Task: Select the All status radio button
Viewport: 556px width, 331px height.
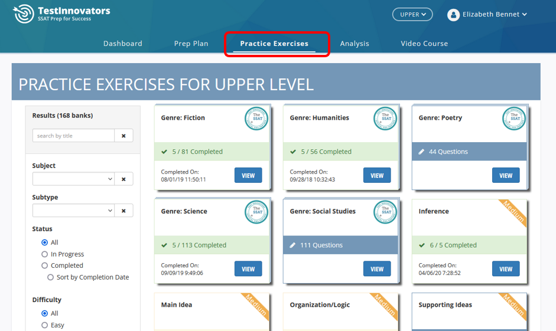Action: 44,242
